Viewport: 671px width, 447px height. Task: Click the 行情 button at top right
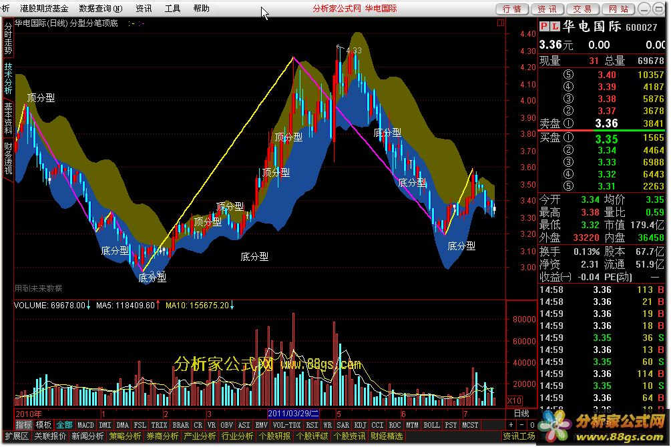(x=512, y=9)
